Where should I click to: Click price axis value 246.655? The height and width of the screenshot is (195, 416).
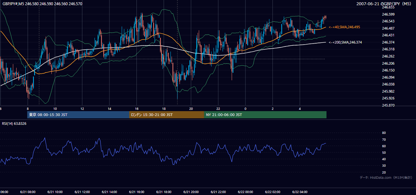click(x=388, y=7)
